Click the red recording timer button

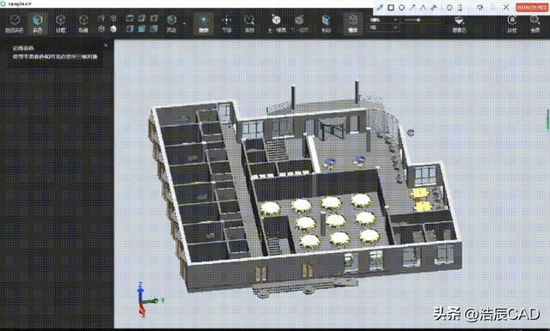tap(532, 8)
